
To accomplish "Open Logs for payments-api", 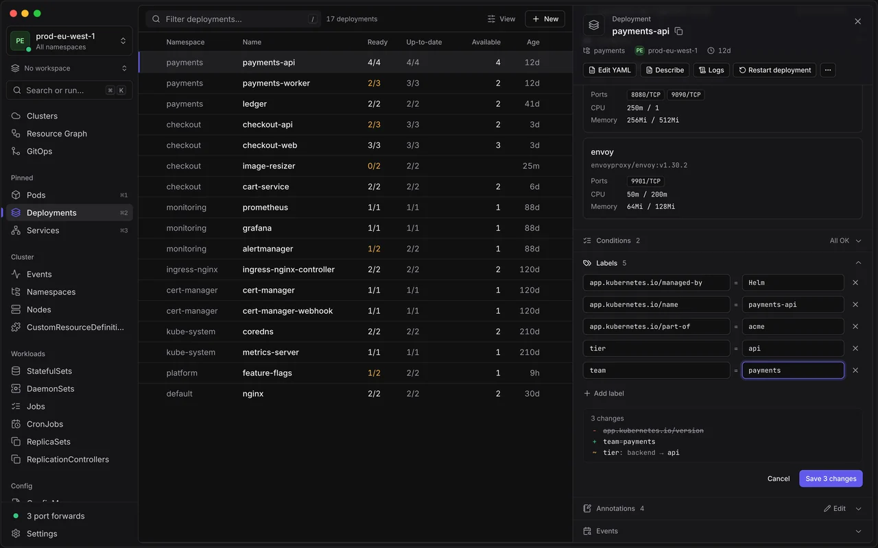I will click(711, 70).
